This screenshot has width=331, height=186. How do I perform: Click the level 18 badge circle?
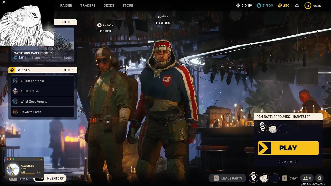point(308,6)
